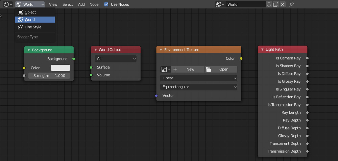The image size is (338, 161).
Task: Click the Ray Length socket
Action: tap(307, 112)
